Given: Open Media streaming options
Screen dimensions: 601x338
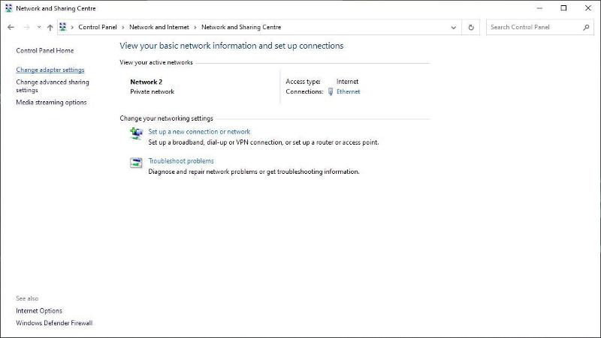Looking at the screenshot, I should [51, 103].
